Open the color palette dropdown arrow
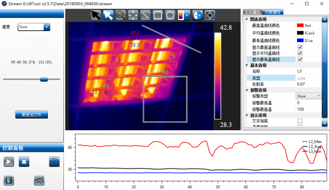 (188, 15)
